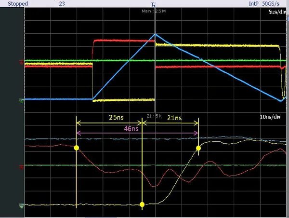
Task: Click the peak of the blue triangle waveform
Action: point(155,34)
